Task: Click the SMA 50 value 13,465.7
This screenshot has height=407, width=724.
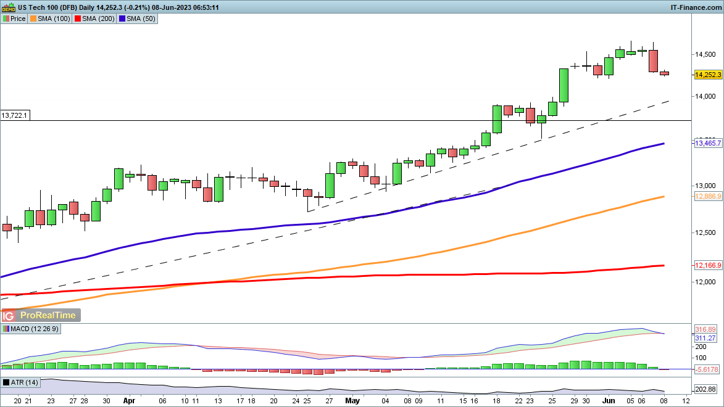Action: click(x=708, y=144)
